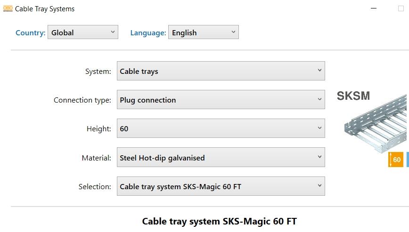
Task: Minimize the Cable Tray Systems window
Action: tap(374, 8)
